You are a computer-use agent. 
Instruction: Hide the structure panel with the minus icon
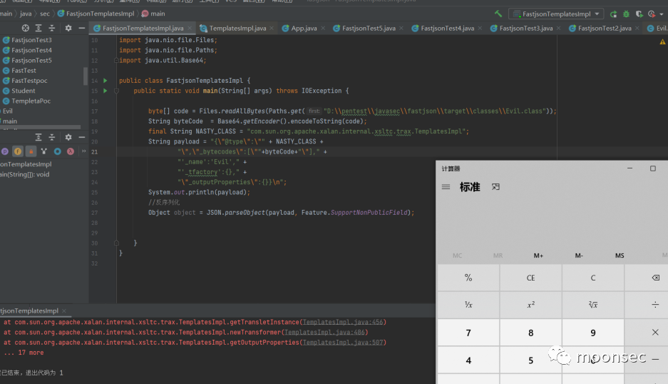[82, 137]
